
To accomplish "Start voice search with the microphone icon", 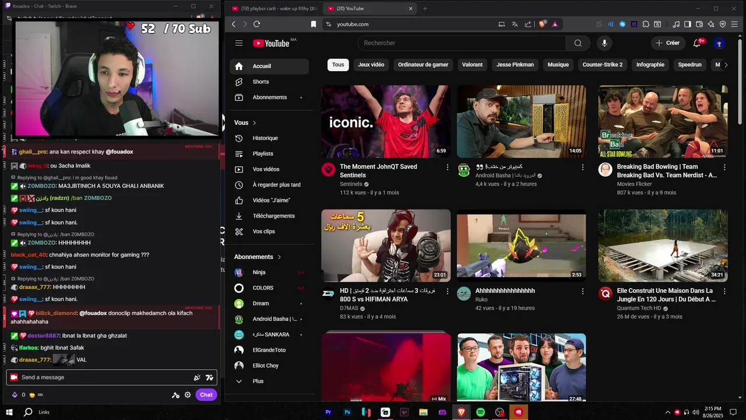I will (x=604, y=43).
